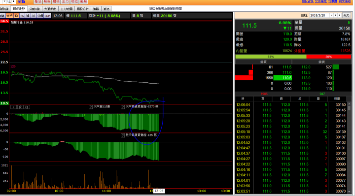
Task: Select the CDP toolbar button
Action: [x=47, y=16]
